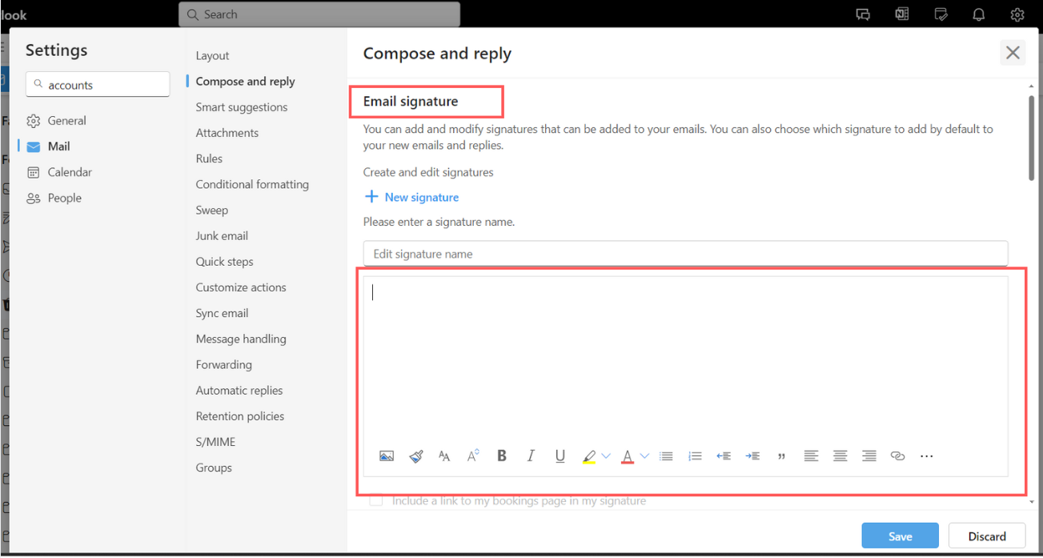This screenshot has width=1043, height=558.
Task: Open the notifications bell
Action: (x=979, y=14)
